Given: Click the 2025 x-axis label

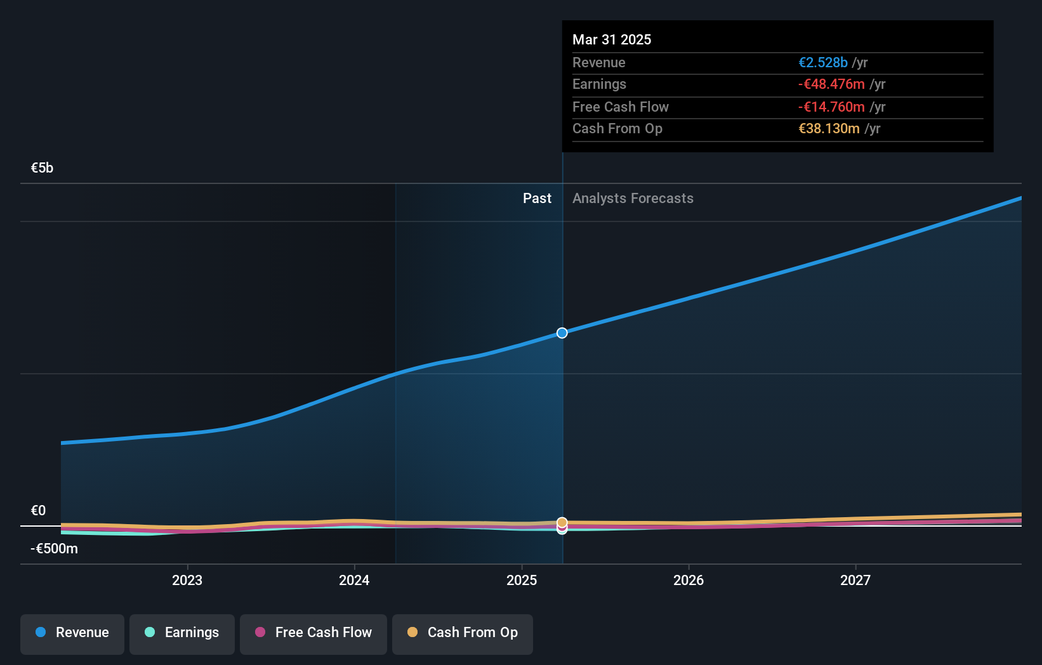Looking at the screenshot, I should coord(522,580).
